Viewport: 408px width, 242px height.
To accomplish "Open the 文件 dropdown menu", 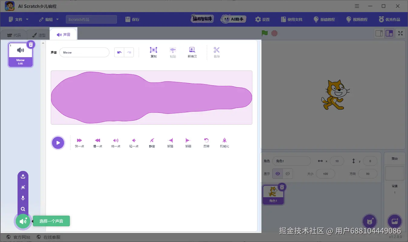I will tap(18, 19).
